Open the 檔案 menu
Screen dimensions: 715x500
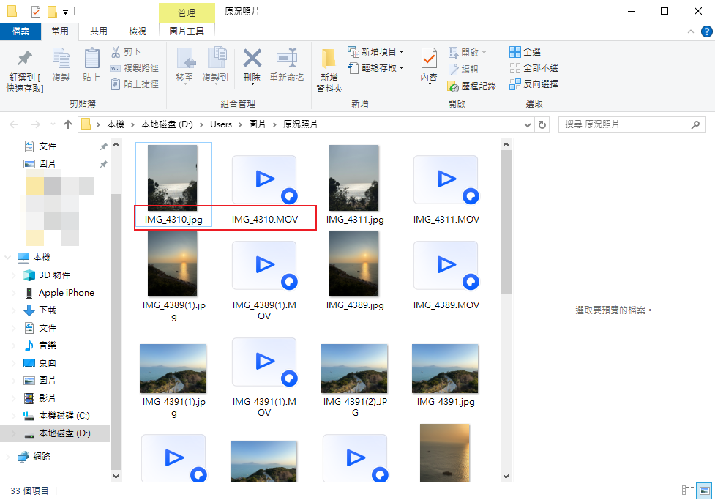click(x=21, y=31)
